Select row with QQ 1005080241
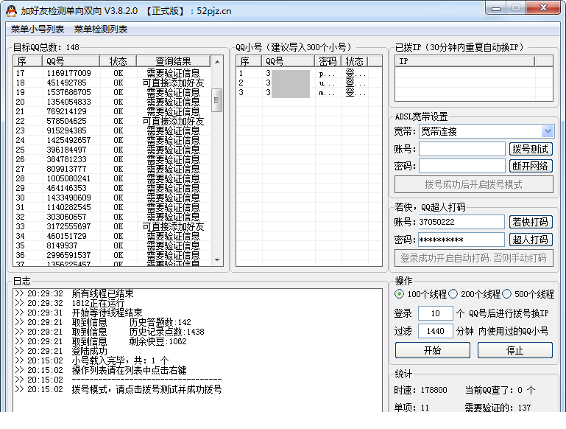 pyautogui.click(x=112, y=178)
